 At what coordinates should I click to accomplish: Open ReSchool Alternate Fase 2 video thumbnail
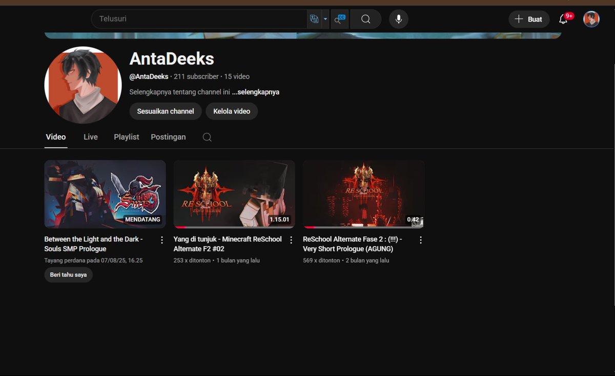pyautogui.click(x=363, y=194)
